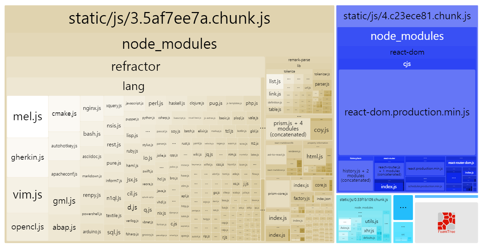The image size is (483, 248).
Task: Click the prism-core.js block
Action: point(278,194)
